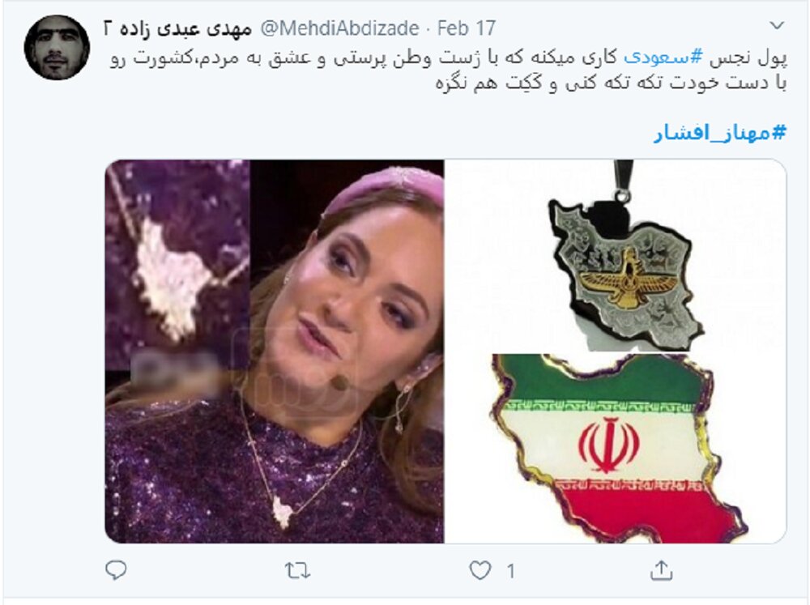810x605 pixels.
Task: Click the @MehdiAbdizade handle
Action: 339,28
